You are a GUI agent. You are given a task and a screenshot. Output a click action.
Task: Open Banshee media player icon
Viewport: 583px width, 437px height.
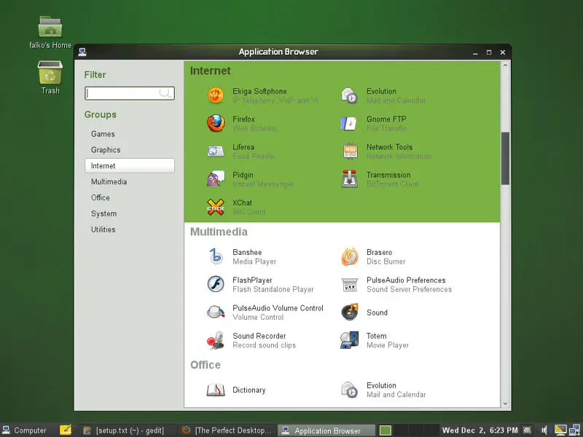(216, 256)
